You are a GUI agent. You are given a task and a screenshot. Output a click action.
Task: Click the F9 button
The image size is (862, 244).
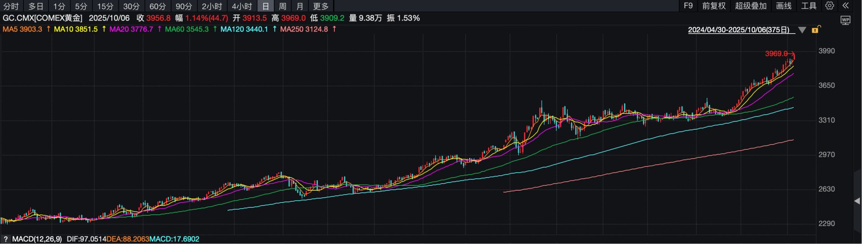pos(688,6)
